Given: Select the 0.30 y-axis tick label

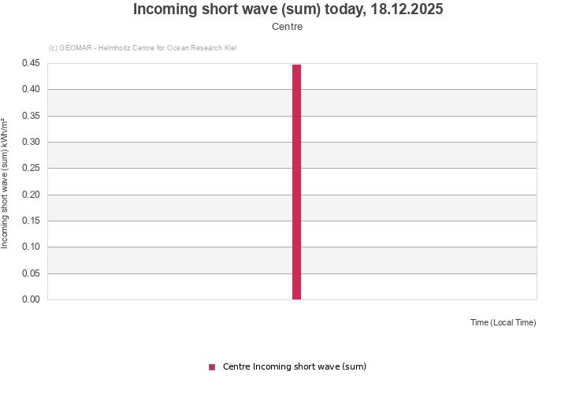Looking at the screenshot, I should (x=31, y=142).
